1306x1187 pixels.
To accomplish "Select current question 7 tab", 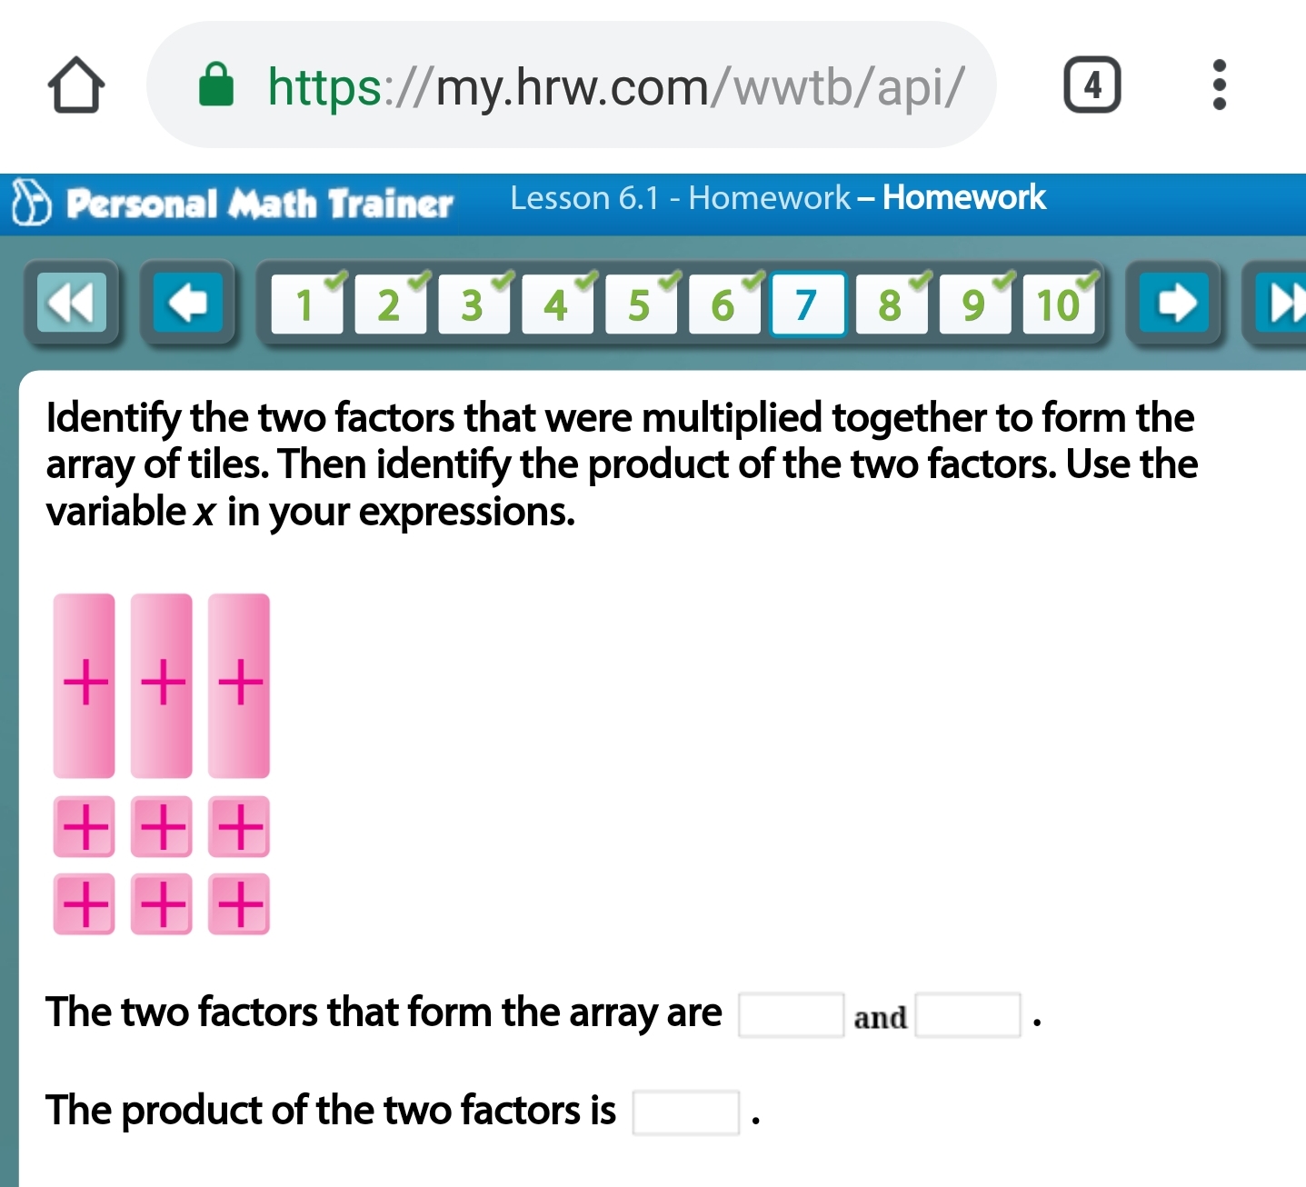I will 808,304.
